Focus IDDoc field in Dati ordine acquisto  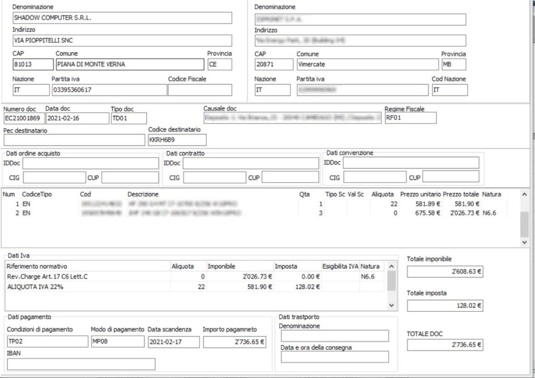90,163
